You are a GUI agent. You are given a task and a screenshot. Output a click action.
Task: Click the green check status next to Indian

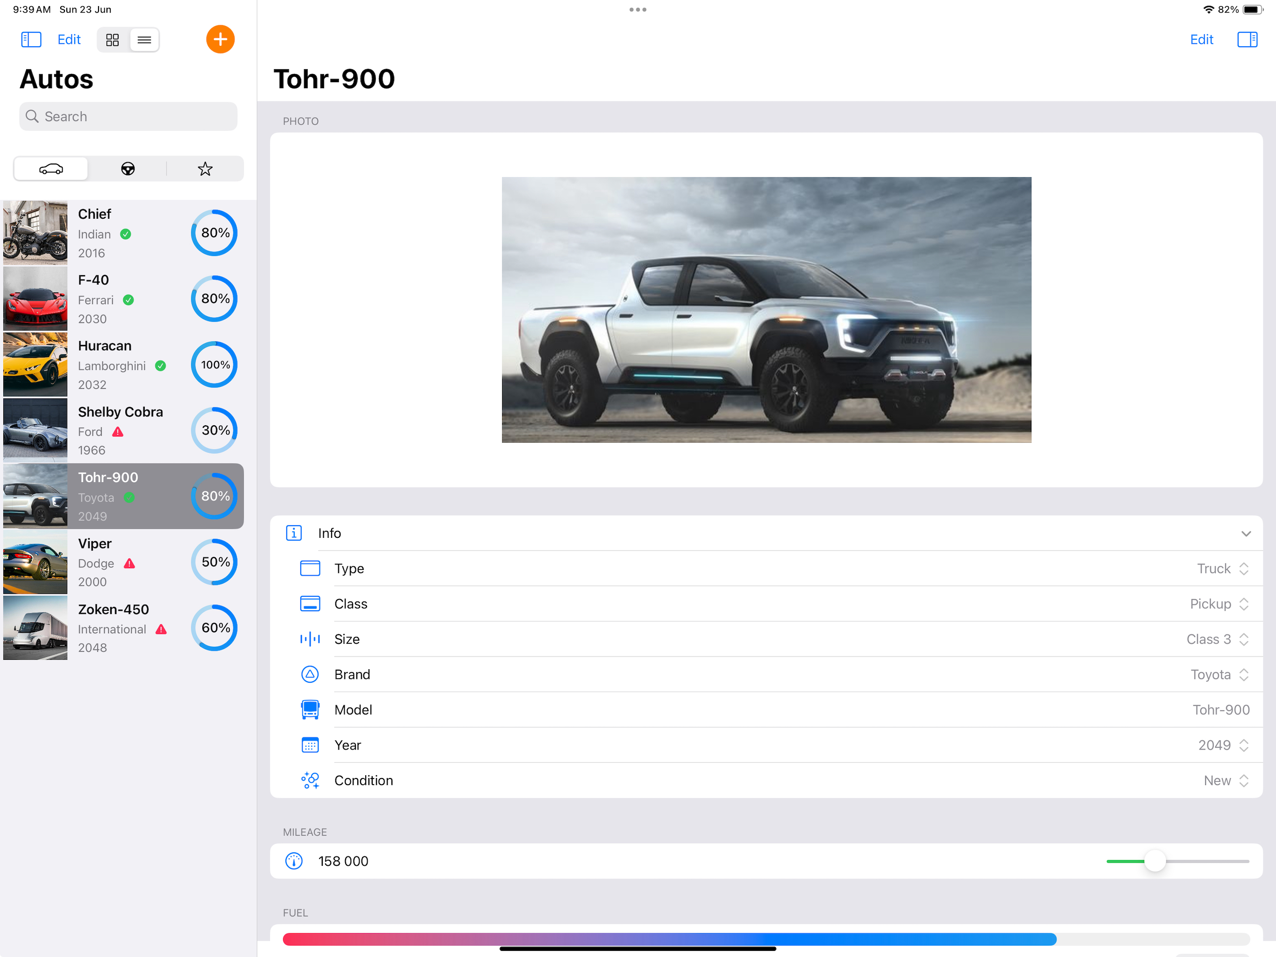[x=125, y=234]
